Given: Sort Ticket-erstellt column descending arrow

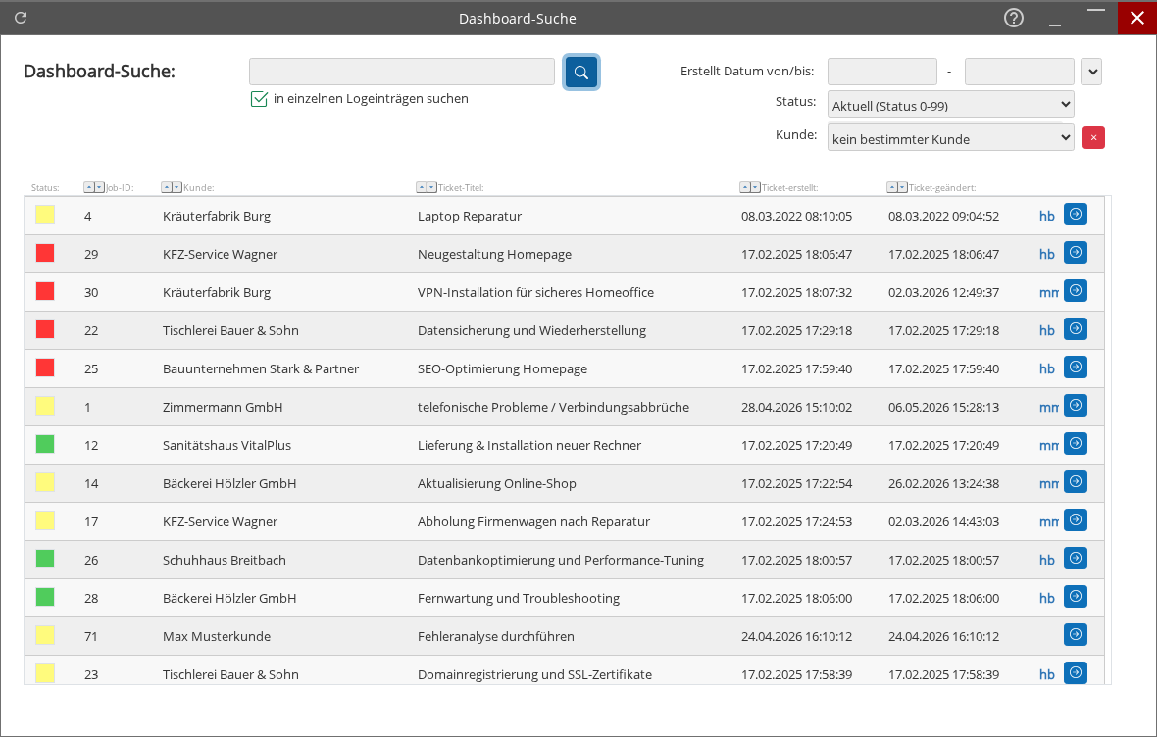Looking at the screenshot, I should point(755,188).
